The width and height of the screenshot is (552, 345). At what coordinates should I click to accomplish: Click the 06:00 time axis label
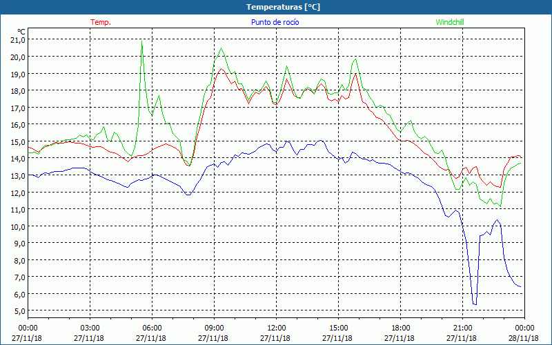coord(152,328)
